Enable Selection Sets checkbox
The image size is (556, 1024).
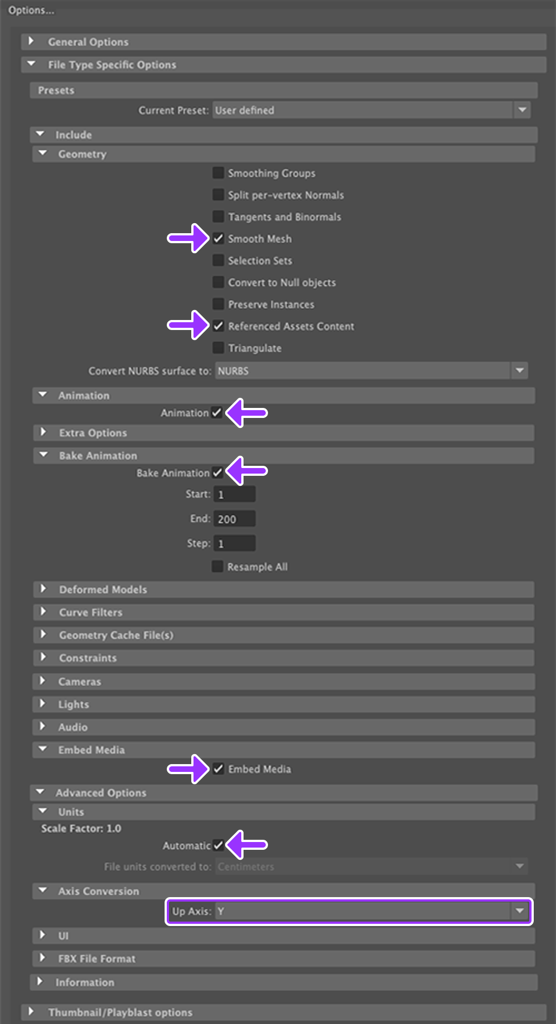(x=219, y=260)
